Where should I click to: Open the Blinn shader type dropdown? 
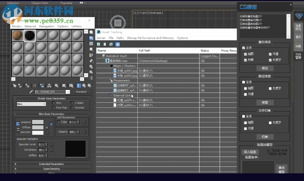tap(31, 104)
